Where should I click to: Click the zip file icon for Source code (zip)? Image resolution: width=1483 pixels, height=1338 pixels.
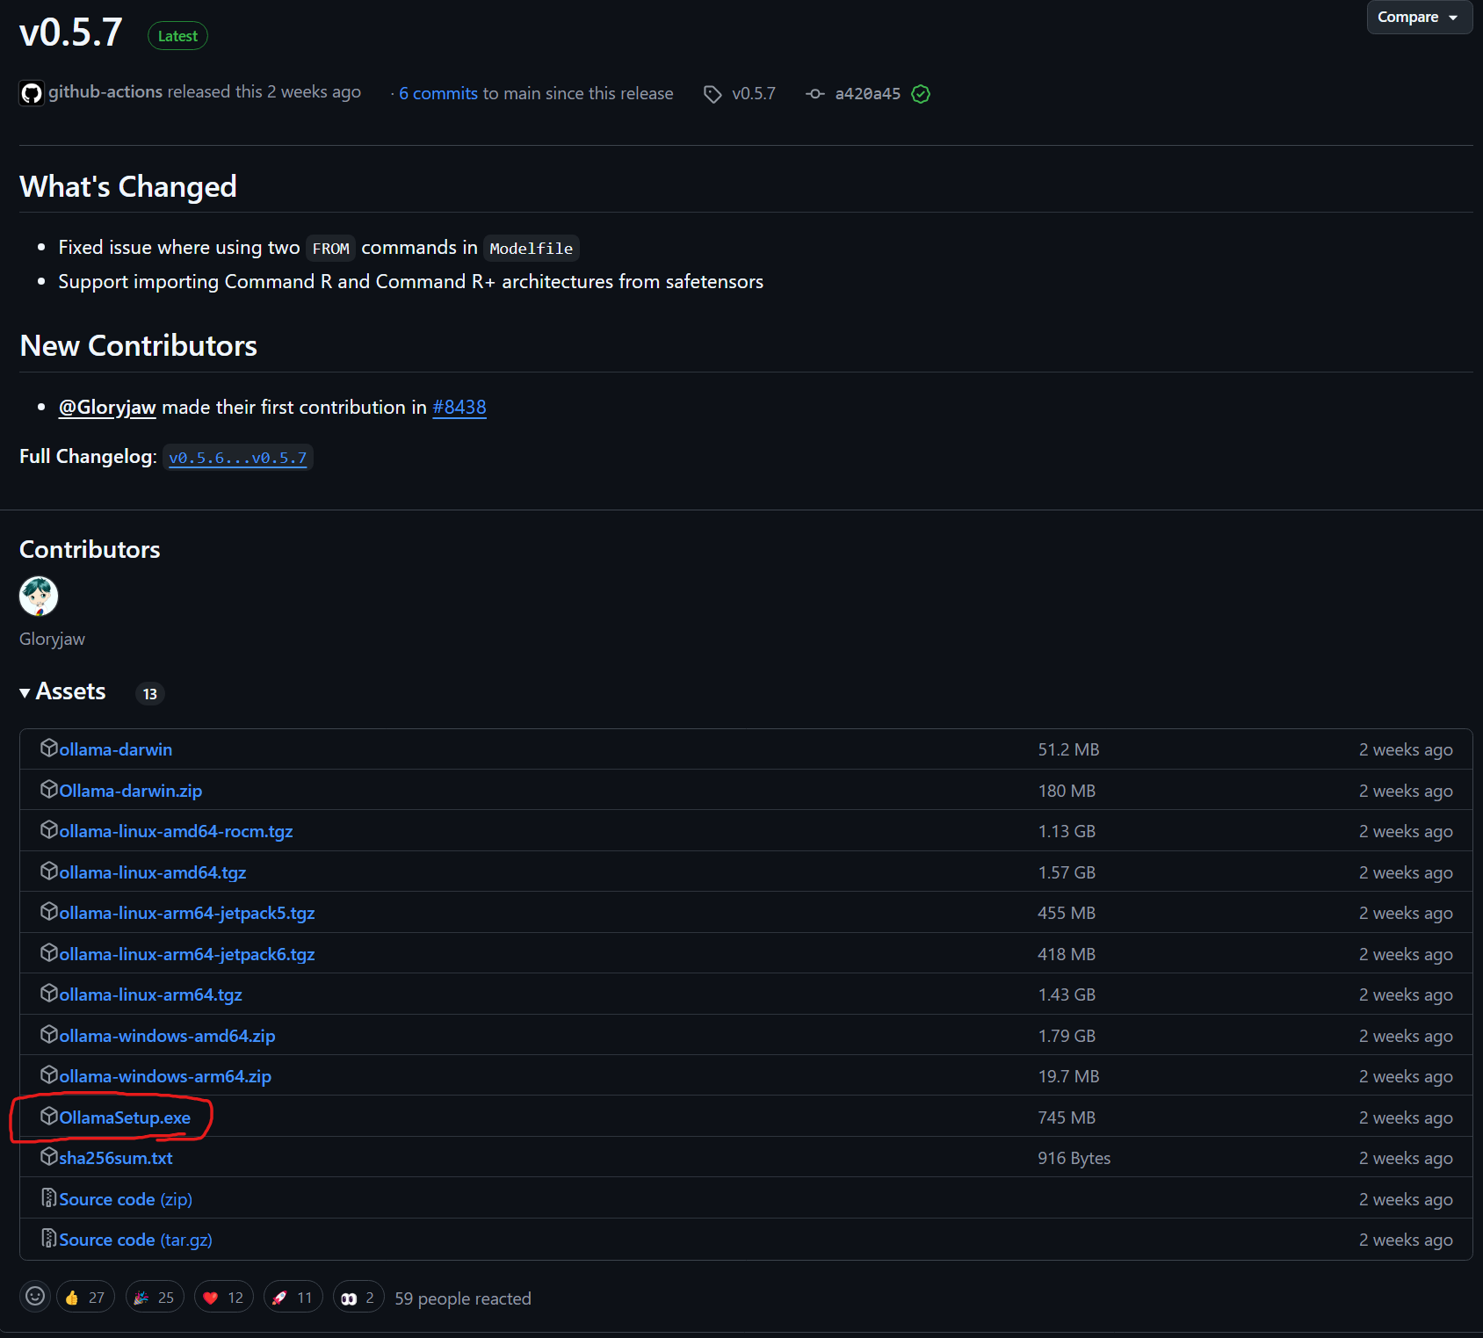[49, 1198]
